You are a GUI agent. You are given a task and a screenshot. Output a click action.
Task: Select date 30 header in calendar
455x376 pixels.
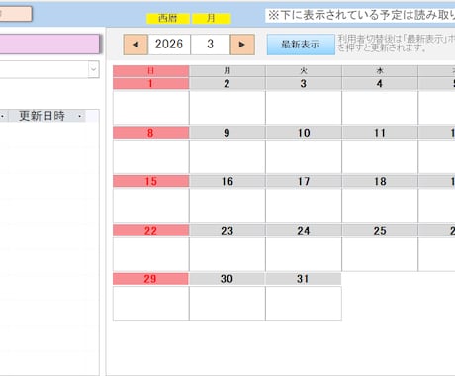click(227, 279)
